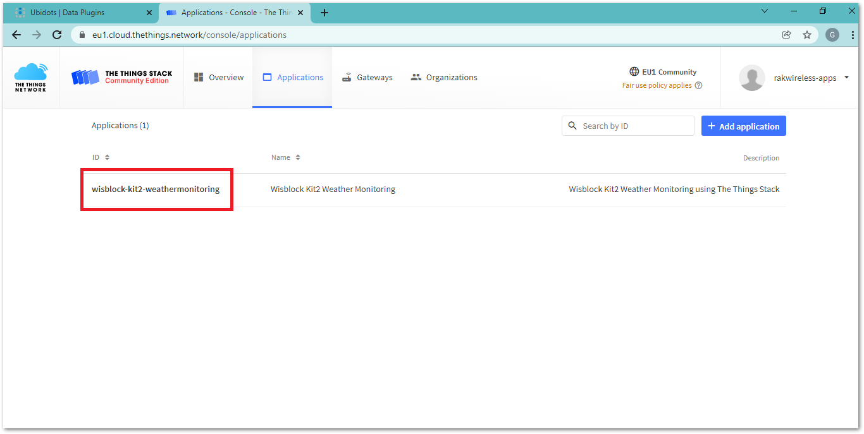Open the EU1 Community cluster selector

[663, 72]
